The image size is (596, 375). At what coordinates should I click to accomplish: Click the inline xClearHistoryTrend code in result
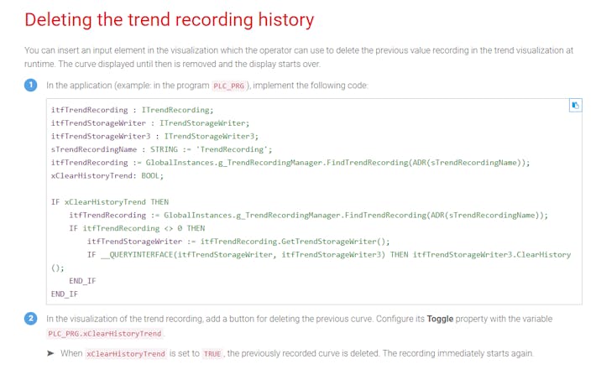pos(126,354)
